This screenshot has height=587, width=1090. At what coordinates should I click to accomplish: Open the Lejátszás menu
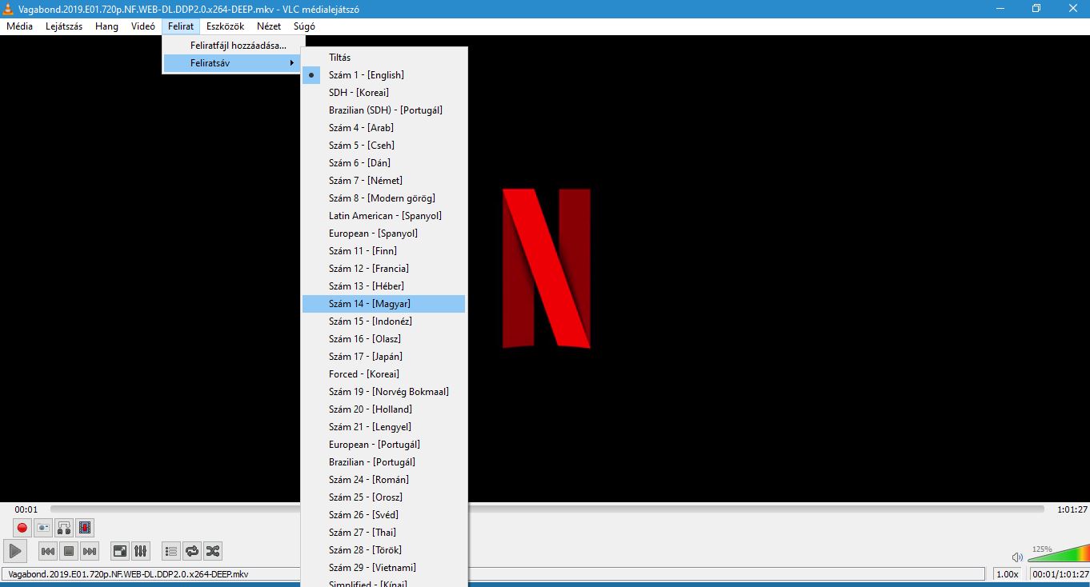click(64, 26)
